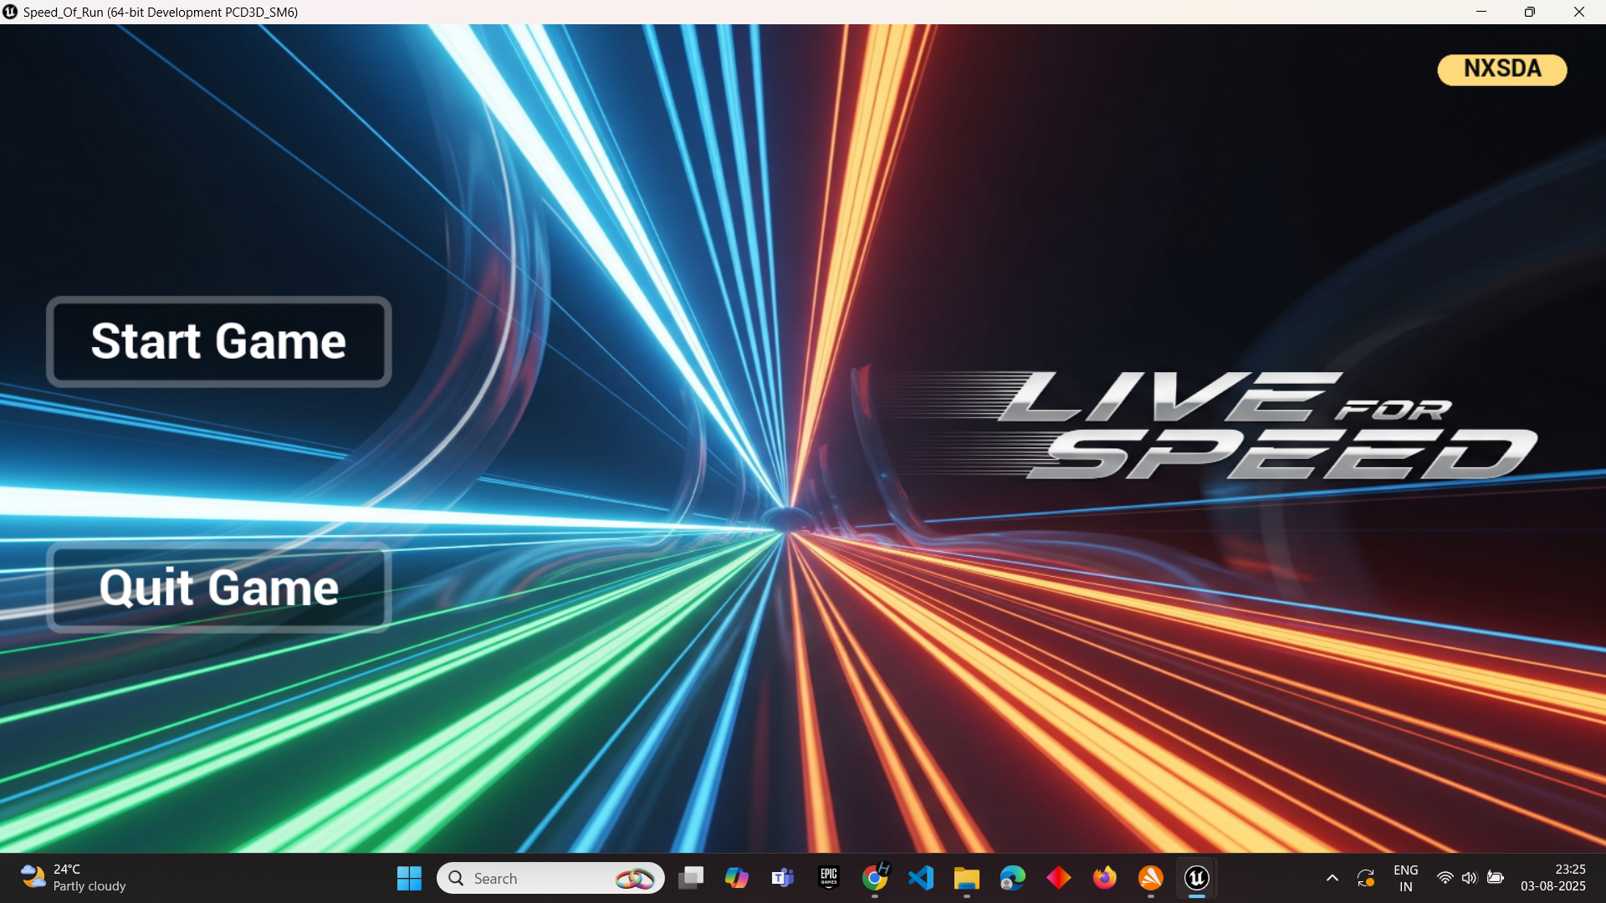Expand the hidden system tray icons
The width and height of the screenshot is (1606, 903).
pos(1332,878)
